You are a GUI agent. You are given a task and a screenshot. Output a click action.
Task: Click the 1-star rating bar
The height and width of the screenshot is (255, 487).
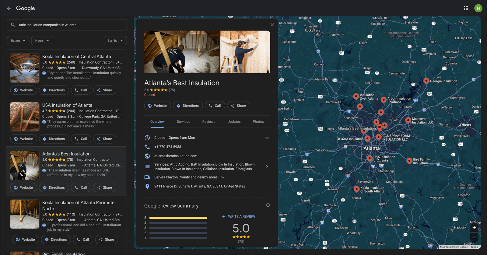tap(178, 238)
